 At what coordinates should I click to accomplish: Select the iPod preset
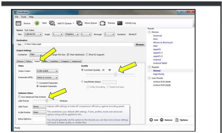(x=155, y=39)
